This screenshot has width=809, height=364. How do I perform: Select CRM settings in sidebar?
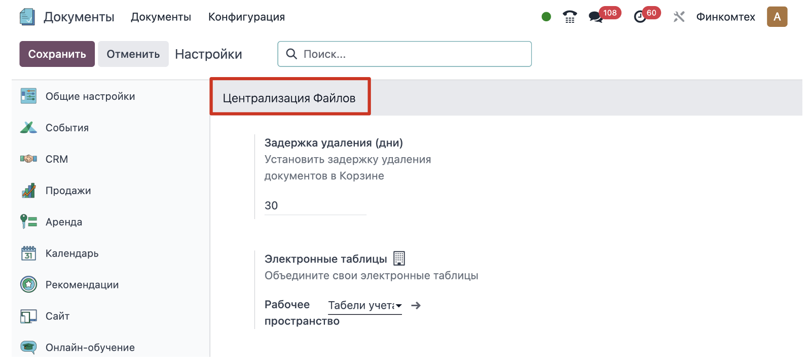56,159
